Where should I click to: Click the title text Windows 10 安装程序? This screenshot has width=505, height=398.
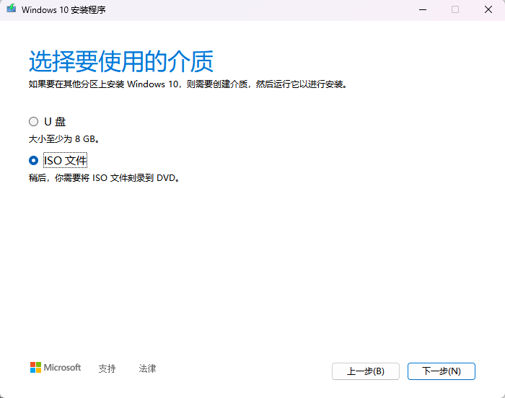click(63, 10)
